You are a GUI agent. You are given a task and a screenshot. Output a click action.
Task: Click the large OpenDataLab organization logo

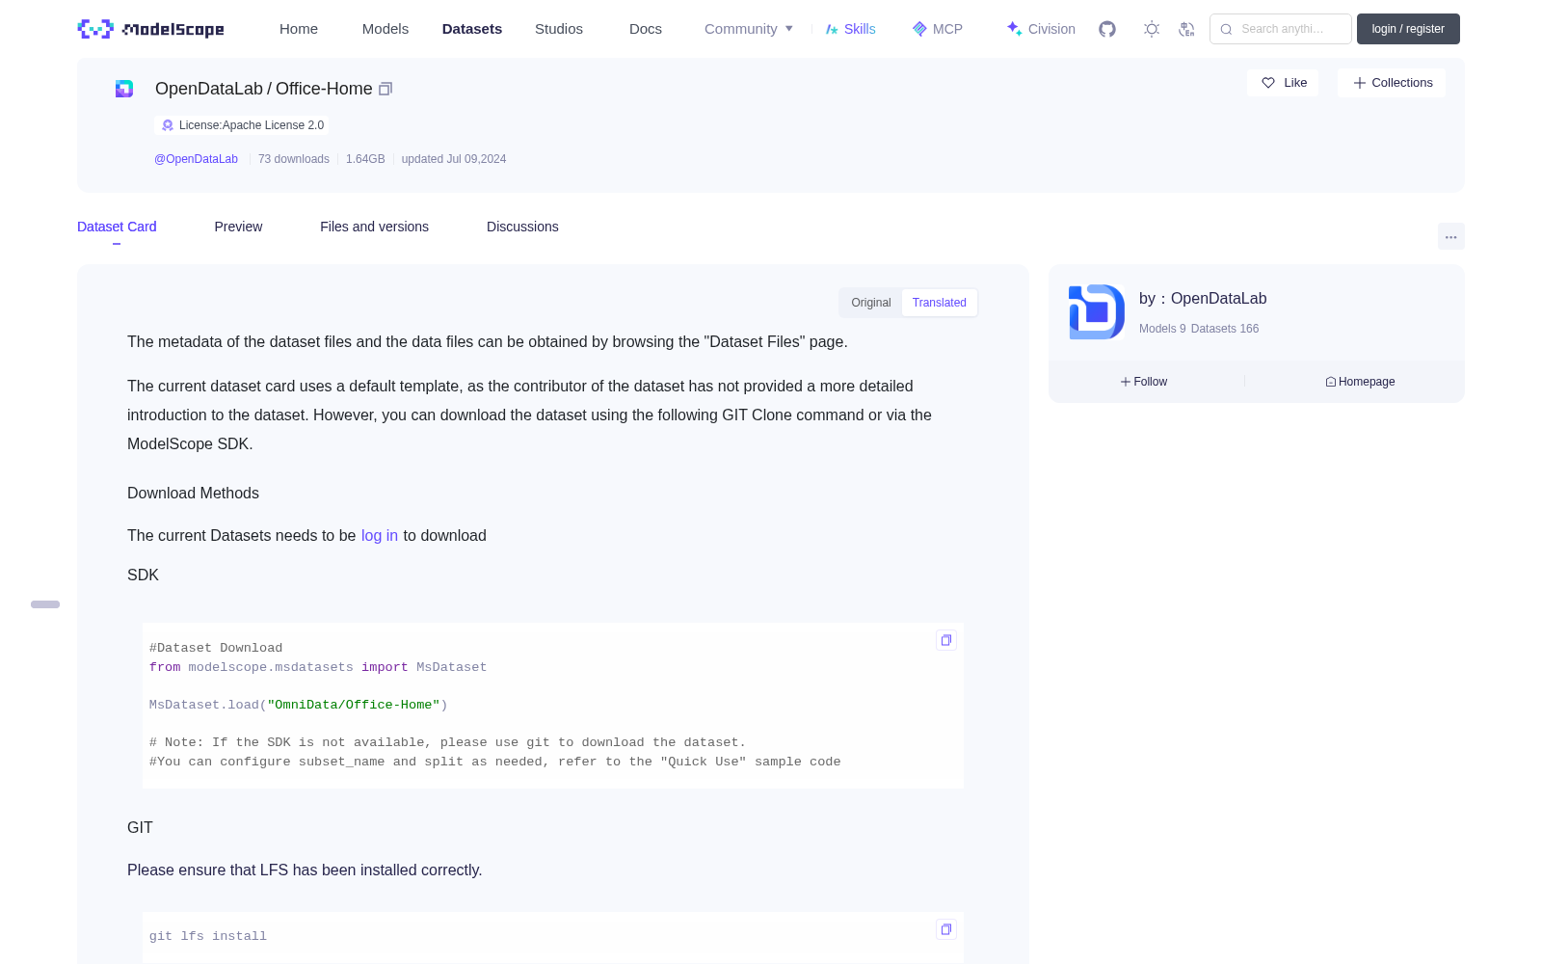tap(1097, 312)
